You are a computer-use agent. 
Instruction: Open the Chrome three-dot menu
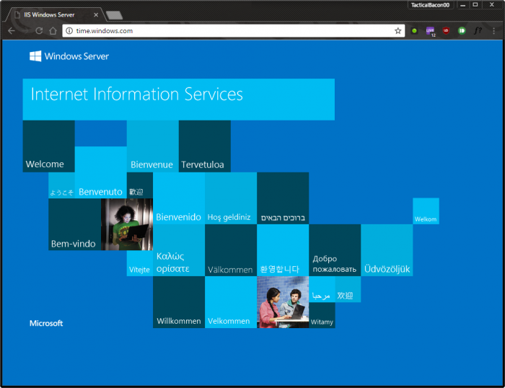493,30
